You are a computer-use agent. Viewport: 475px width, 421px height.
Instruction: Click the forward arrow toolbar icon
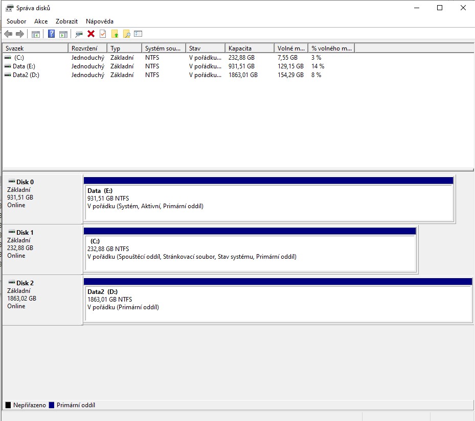point(20,34)
